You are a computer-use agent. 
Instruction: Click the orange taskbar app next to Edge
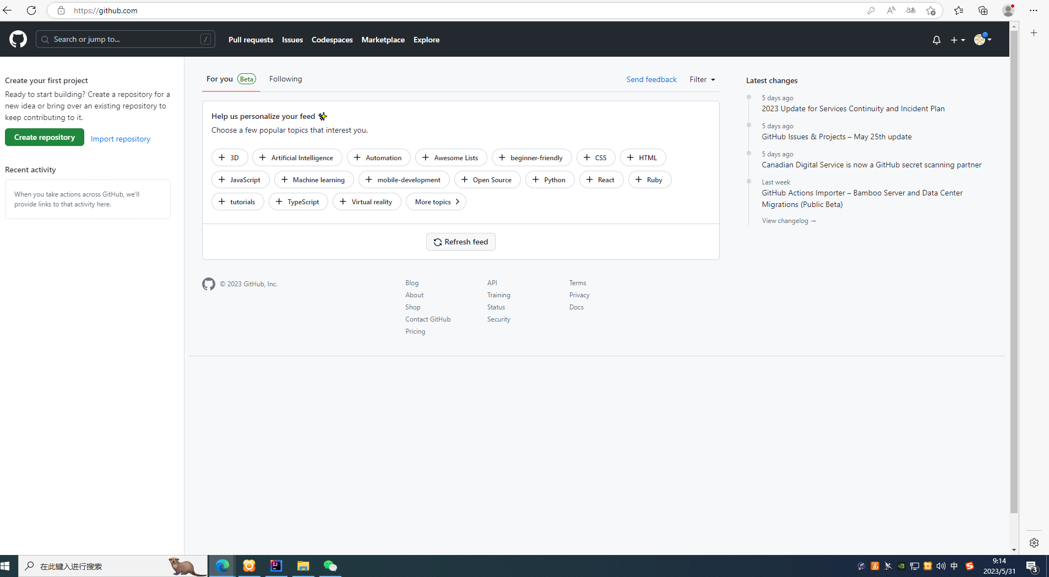pos(249,566)
